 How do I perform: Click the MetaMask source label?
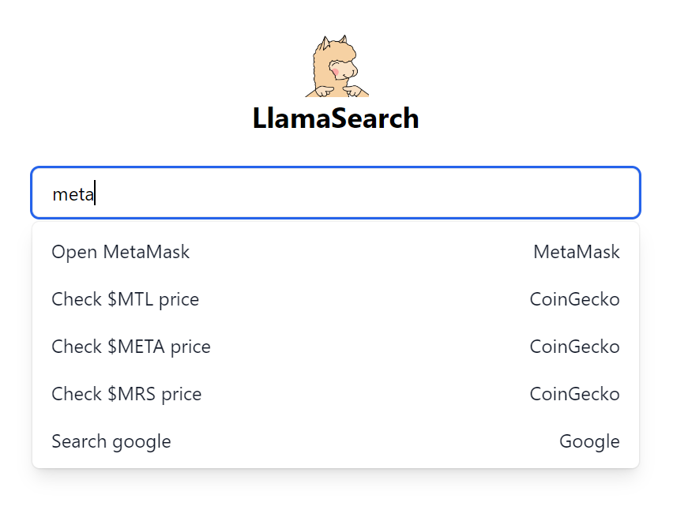pyautogui.click(x=576, y=252)
